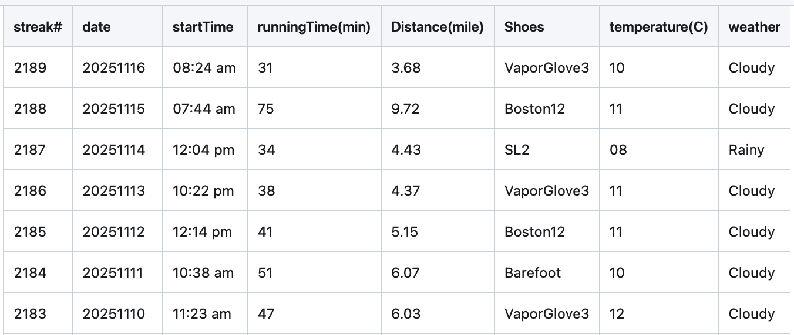Select streak number 2183 cell
Screen dimensions: 794x335
[x=30, y=314]
